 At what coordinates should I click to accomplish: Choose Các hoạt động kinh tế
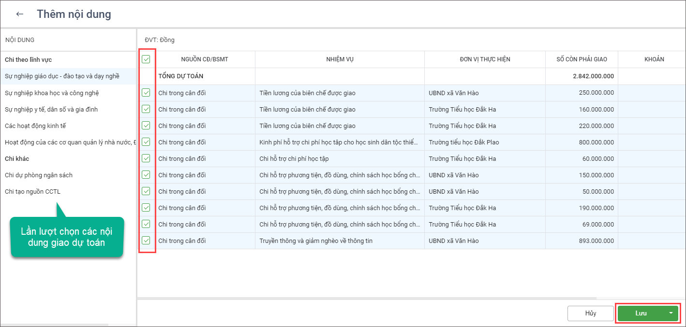(x=35, y=126)
